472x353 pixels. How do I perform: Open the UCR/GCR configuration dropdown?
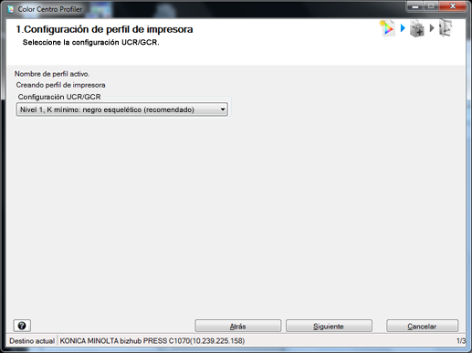coord(121,109)
